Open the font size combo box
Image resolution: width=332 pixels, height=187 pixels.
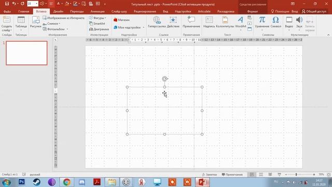tap(33, 4)
